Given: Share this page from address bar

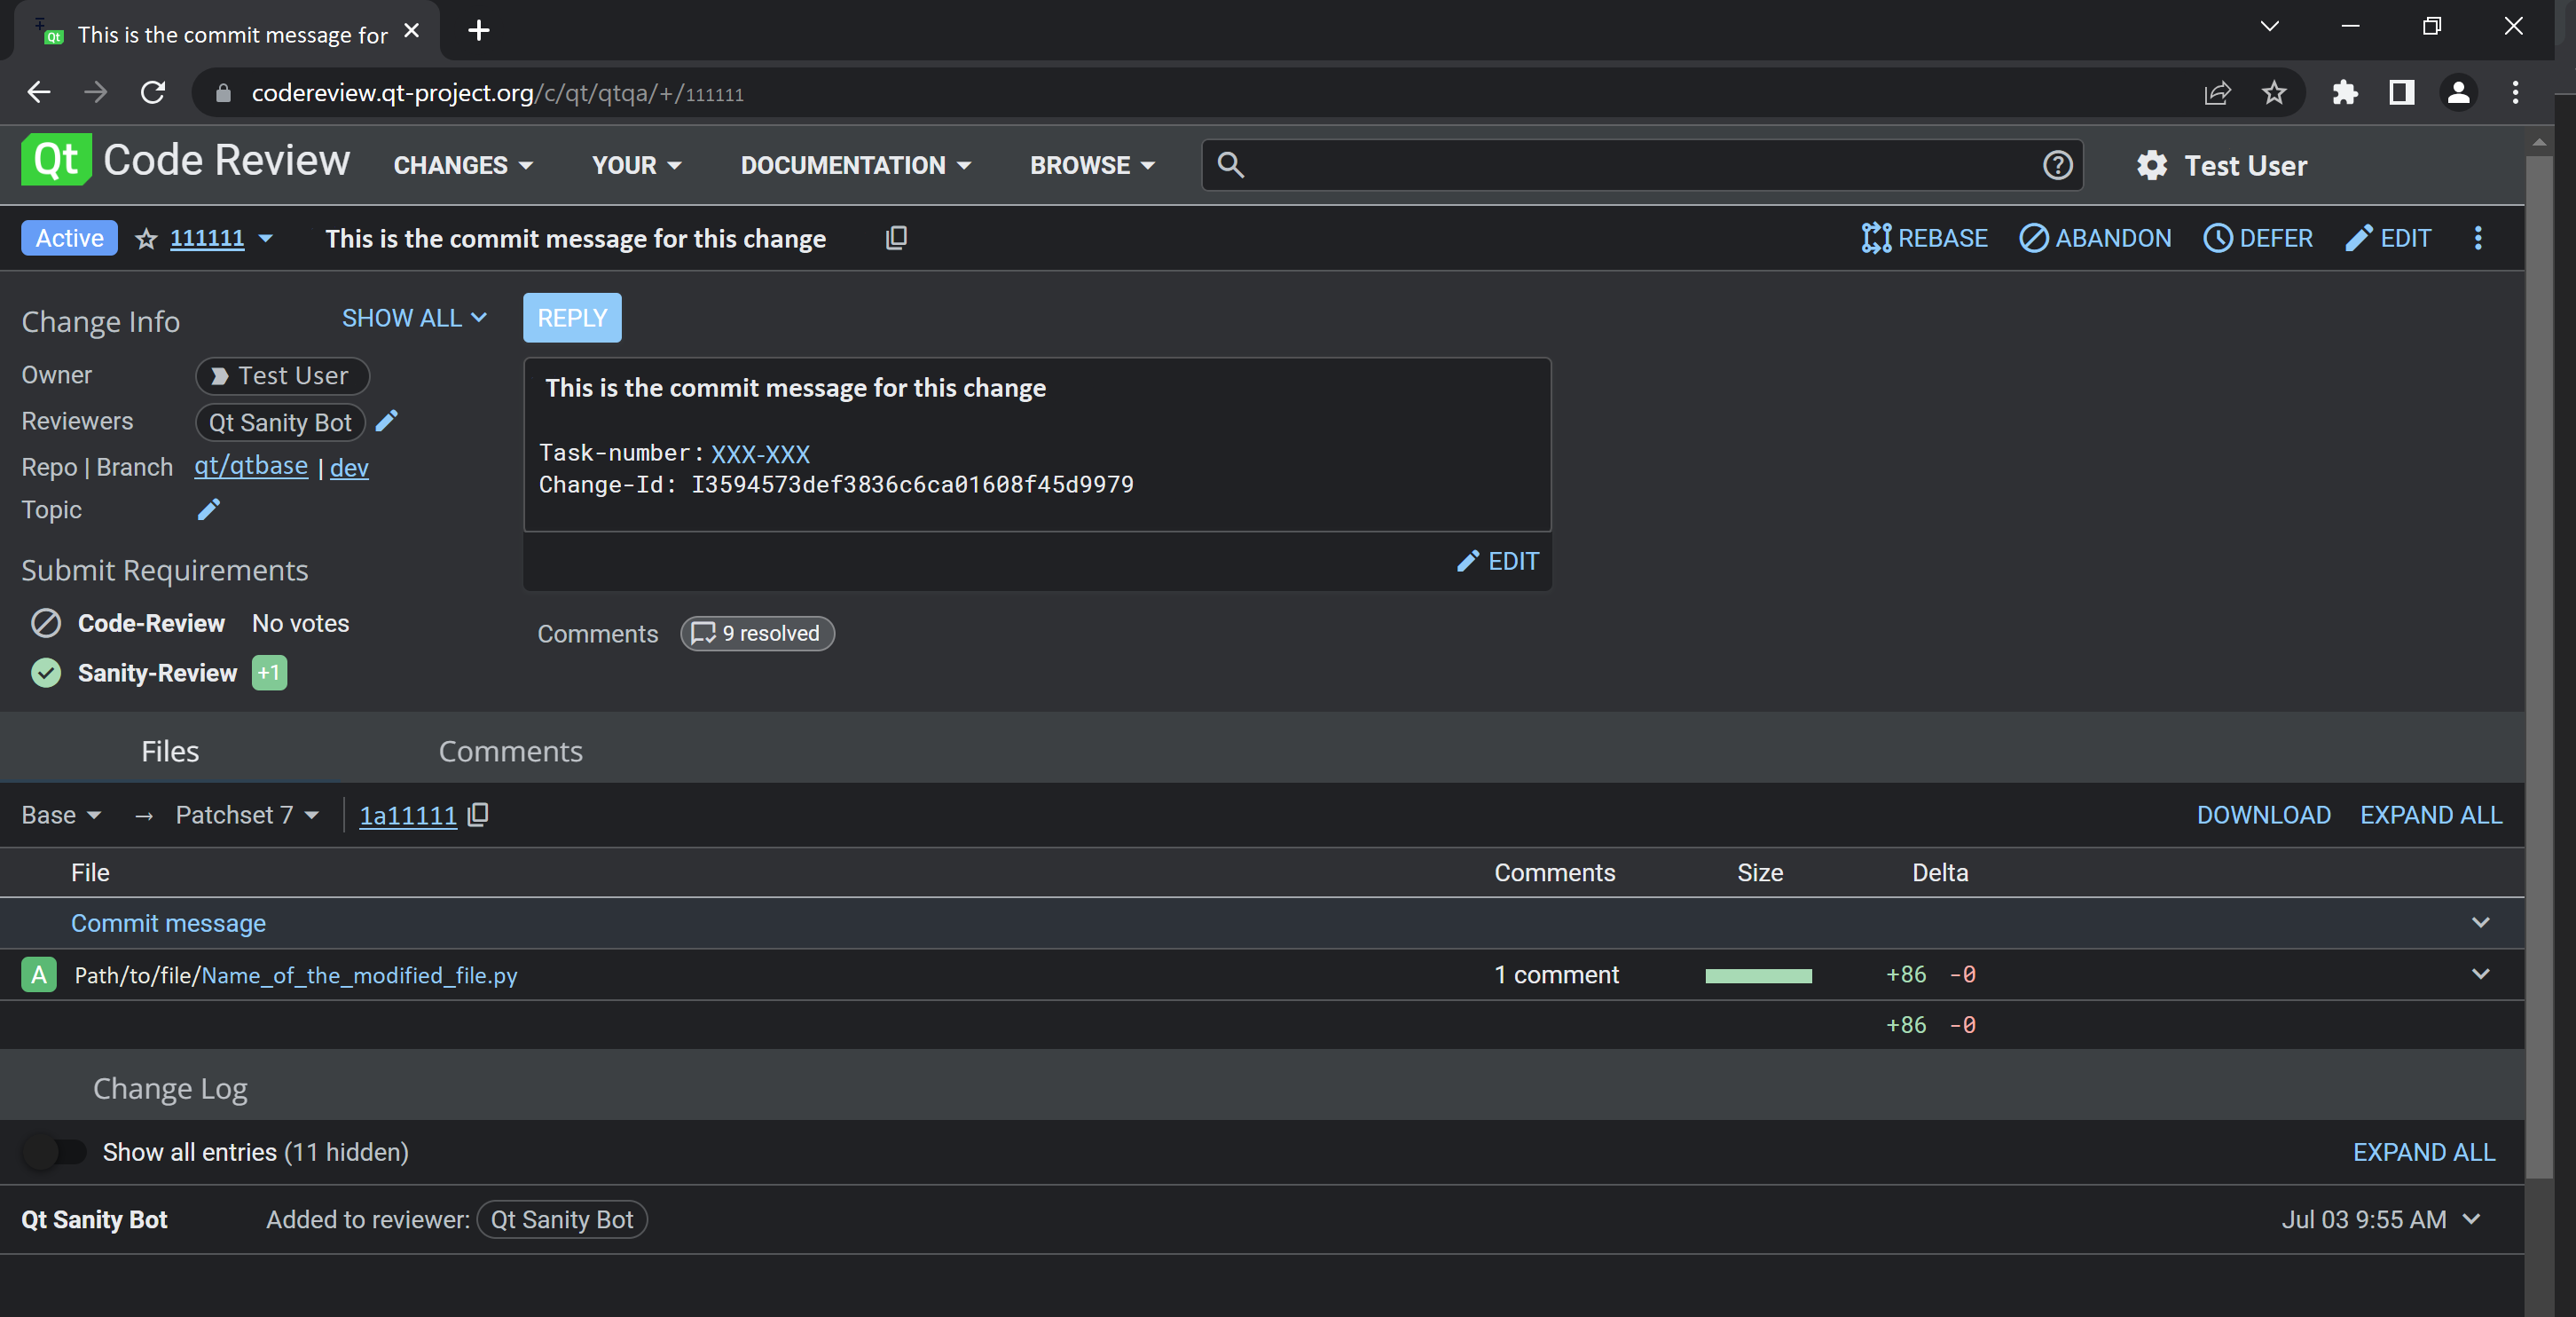Looking at the screenshot, I should [x=2217, y=93].
